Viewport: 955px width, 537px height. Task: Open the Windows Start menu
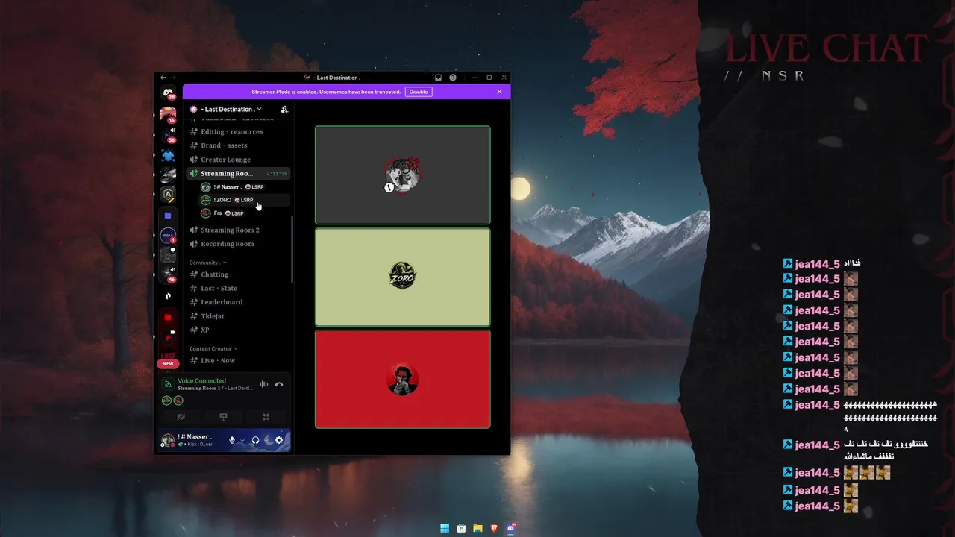(x=445, y=528)
